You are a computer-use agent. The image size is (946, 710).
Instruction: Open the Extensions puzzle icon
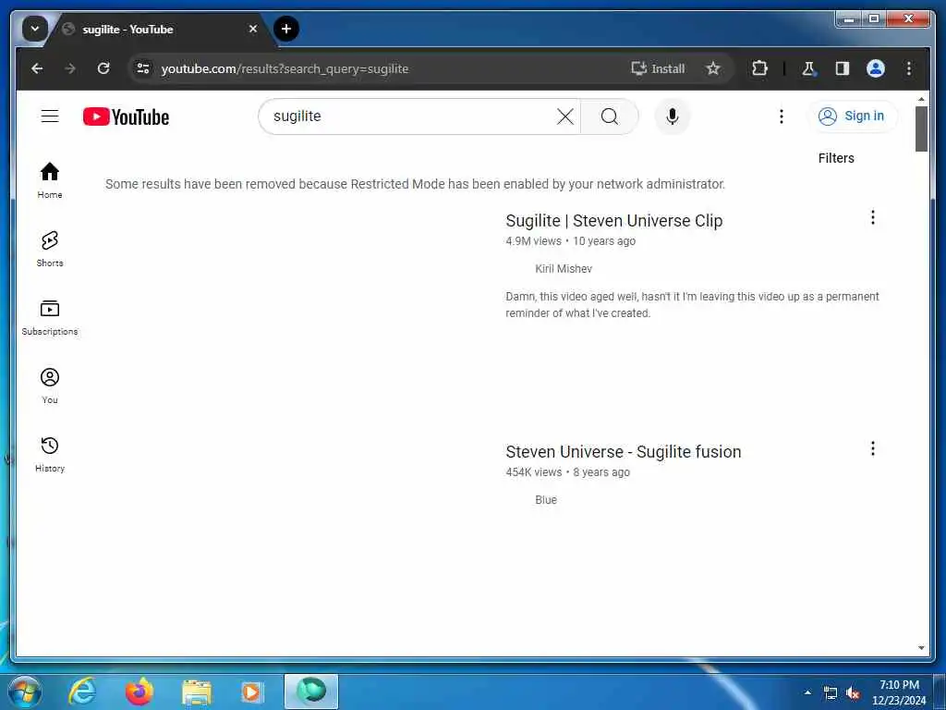click(759, 68)
